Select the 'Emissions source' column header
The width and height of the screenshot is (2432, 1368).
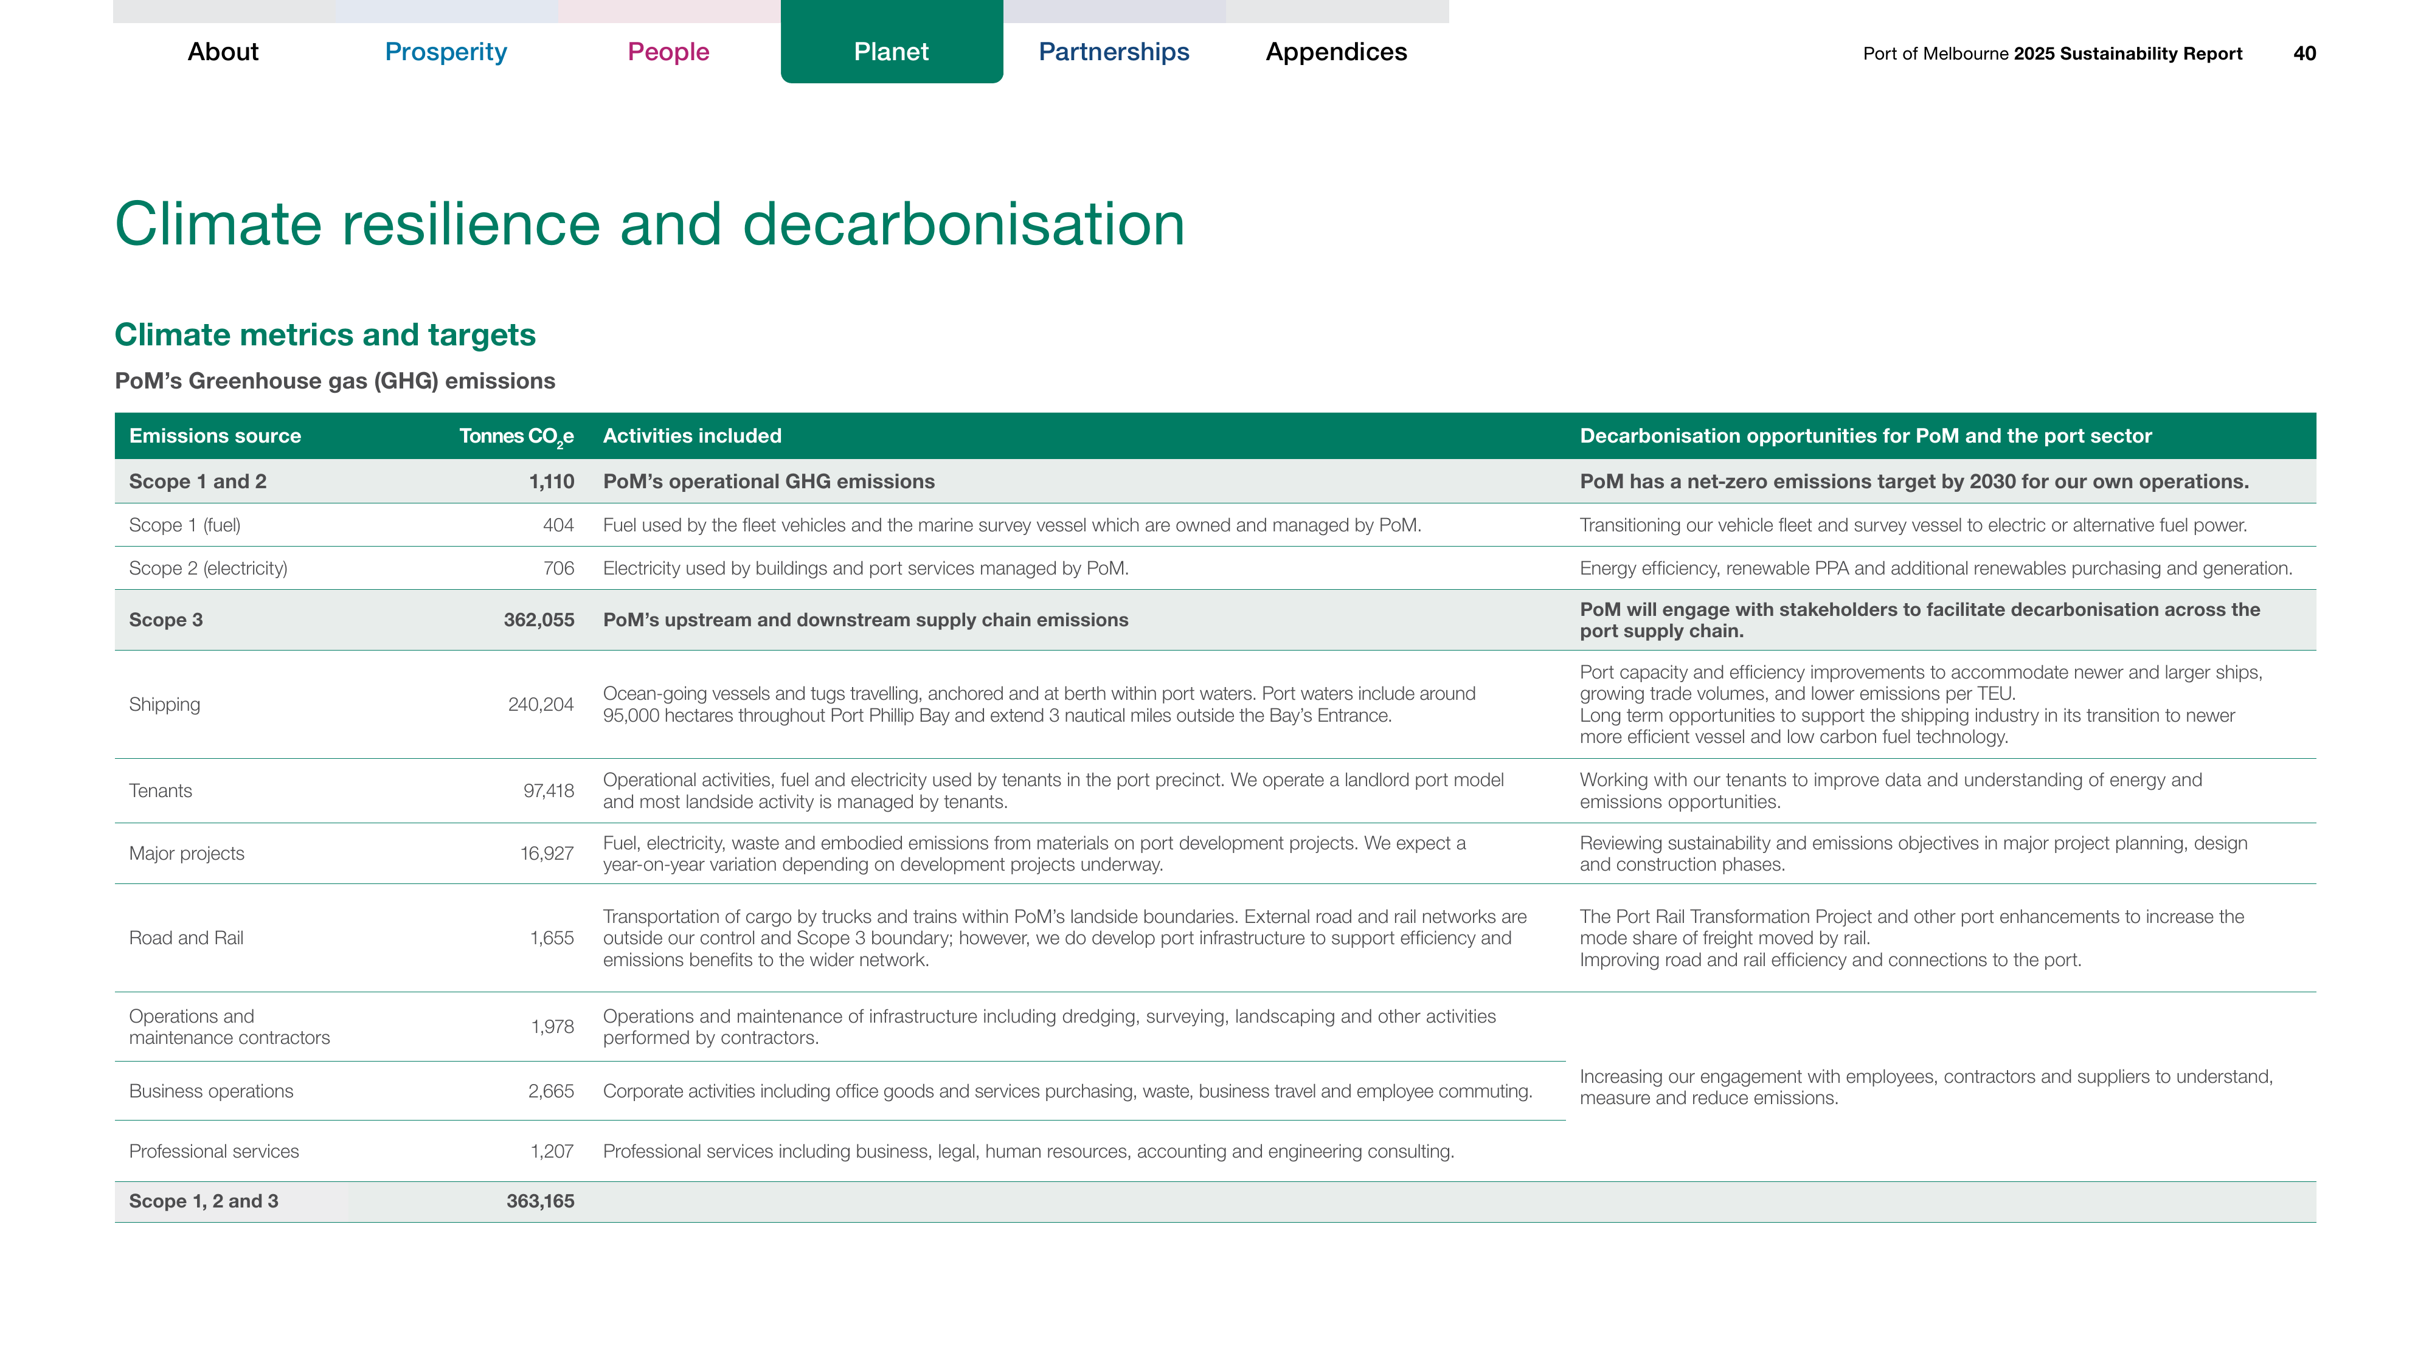215,436
